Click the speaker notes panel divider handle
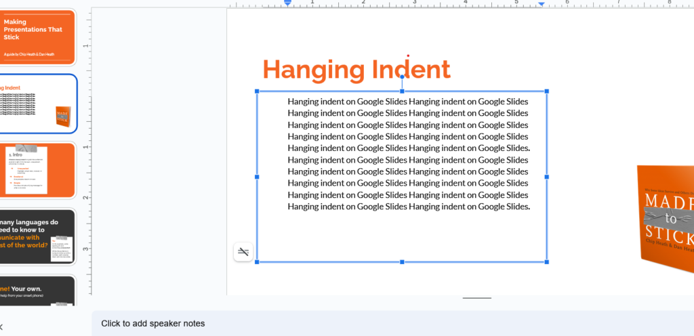 (x=477, y=297)
